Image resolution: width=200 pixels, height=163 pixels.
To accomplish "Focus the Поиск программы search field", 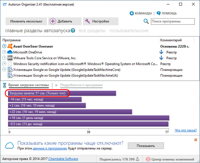I will (173, 21).
